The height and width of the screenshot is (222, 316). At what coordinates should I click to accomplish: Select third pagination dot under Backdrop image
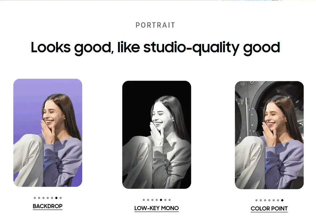[x=44, y=198]
